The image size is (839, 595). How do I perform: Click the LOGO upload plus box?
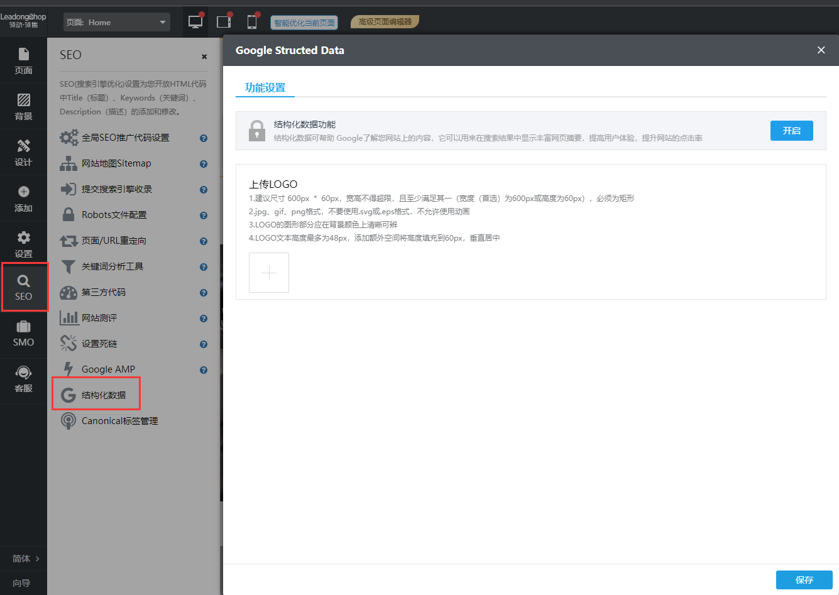269,273
